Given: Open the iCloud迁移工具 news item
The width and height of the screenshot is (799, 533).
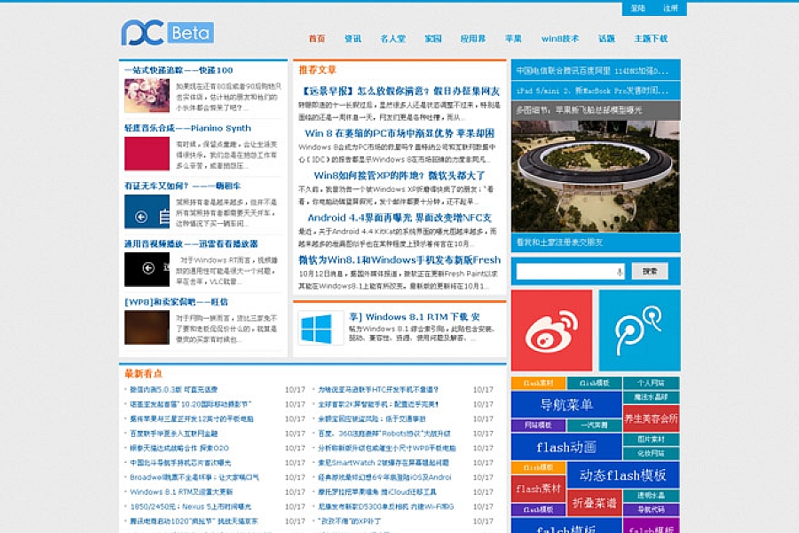Looking at the screenshot, I should tap(377, 492).
